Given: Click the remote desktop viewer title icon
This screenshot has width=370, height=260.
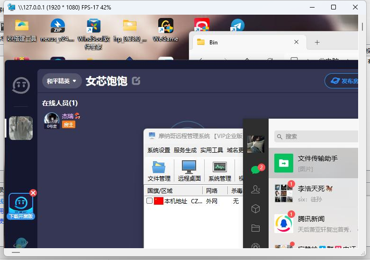Looking at the screenshot, I should [11, 7].
